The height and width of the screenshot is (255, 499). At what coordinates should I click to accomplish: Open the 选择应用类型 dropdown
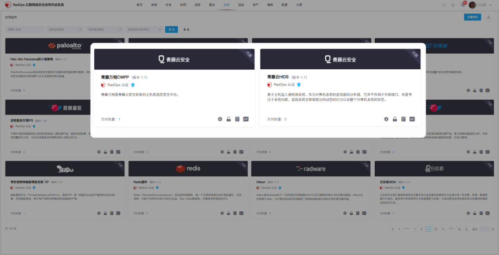coord(65,29)
